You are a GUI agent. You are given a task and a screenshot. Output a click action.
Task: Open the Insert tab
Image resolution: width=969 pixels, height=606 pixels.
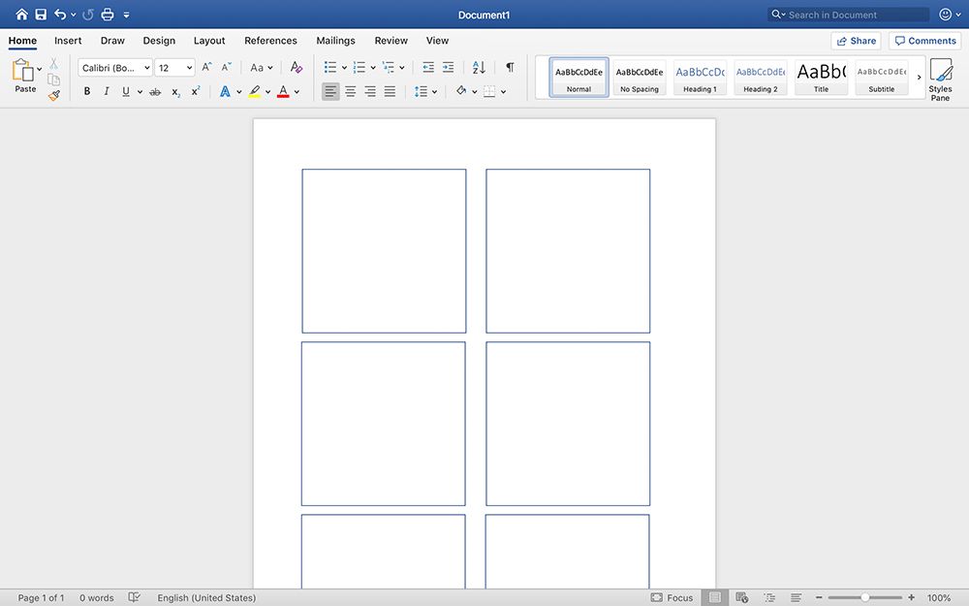68,41
